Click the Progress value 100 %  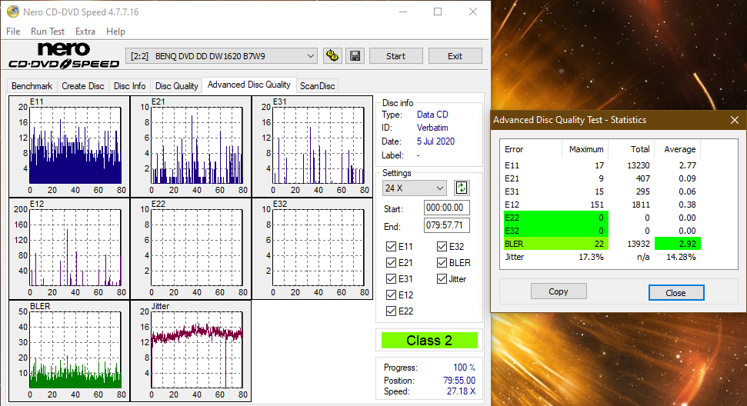(x=464, y=368)
